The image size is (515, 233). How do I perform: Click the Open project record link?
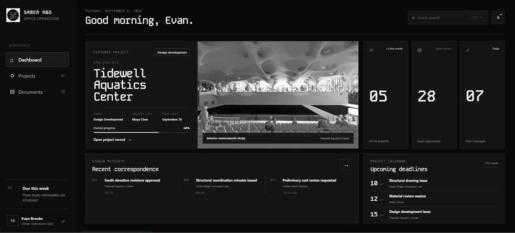[x=113, y=140]
